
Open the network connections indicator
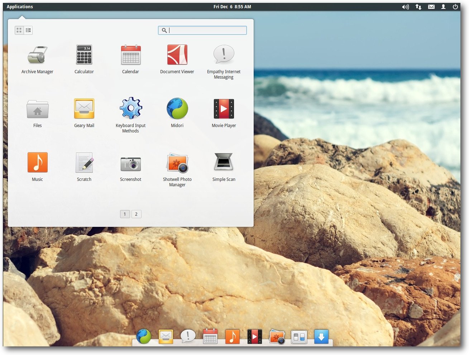click(418, 7)
